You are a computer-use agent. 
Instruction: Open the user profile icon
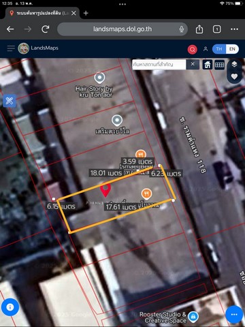206,49
